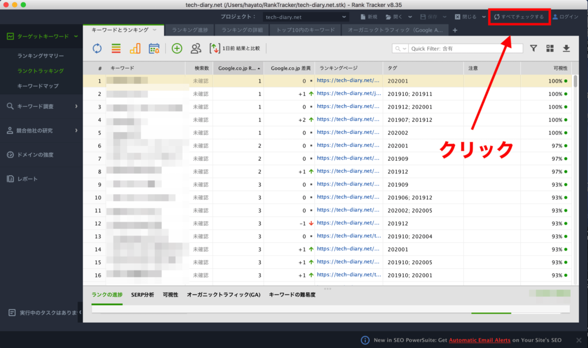Click the sidebar collapse arrow at bottom
588x348 pixels.
[x=80, y=312]
